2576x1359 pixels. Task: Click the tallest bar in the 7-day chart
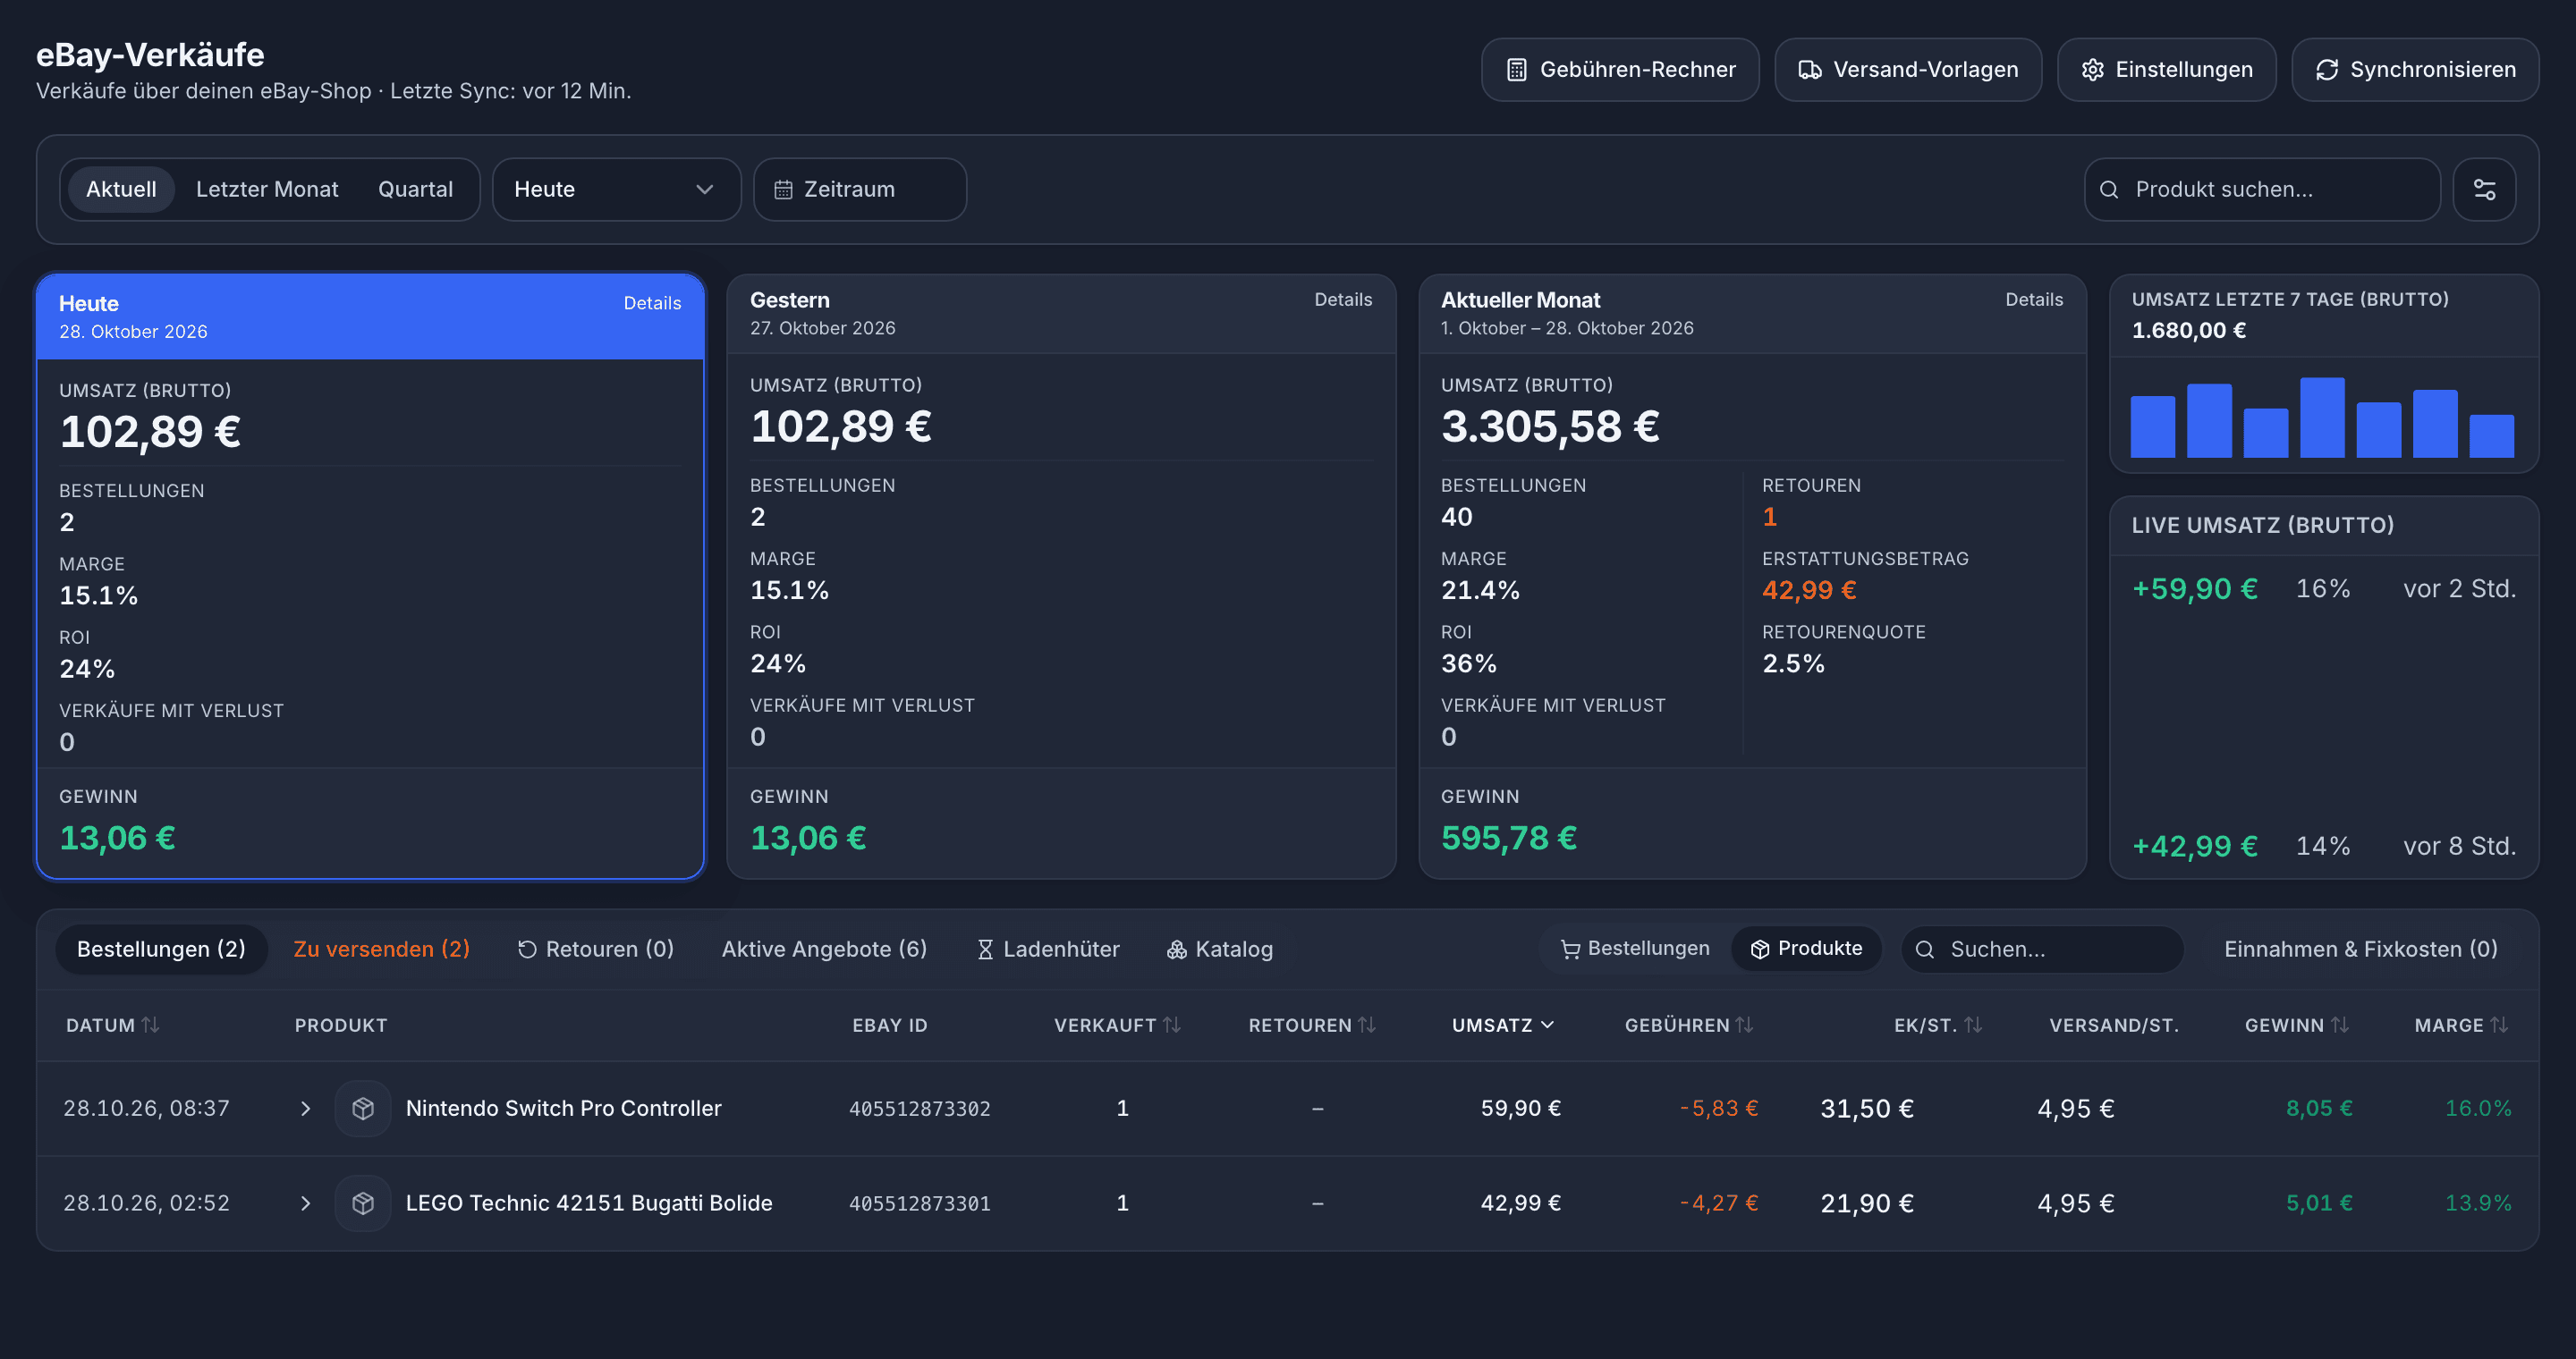pos(2322,417)
